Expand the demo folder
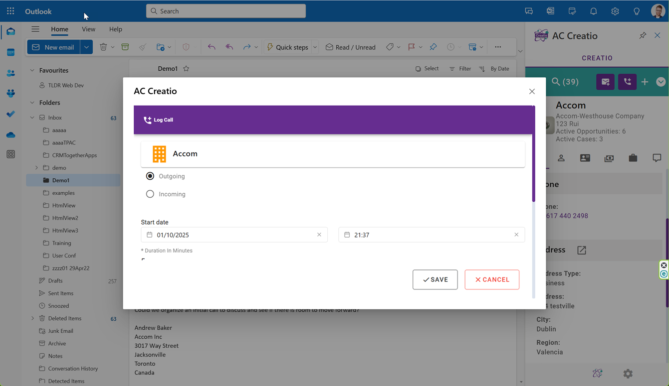Viewport: 669px width, 386px height. pyautogui.click(x=36, y=168)
